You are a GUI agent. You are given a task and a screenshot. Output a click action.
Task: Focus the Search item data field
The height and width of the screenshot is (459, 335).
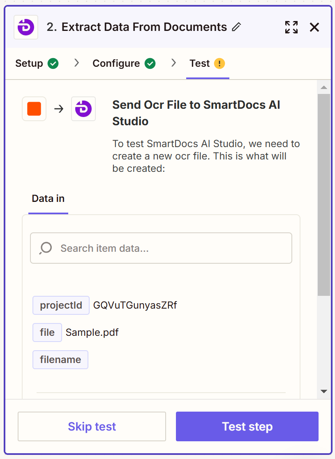coord(161,248)
